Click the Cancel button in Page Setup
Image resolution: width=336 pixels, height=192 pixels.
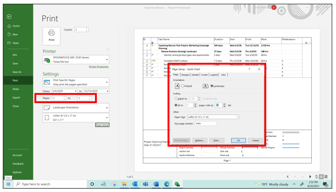(x=255, y=141)
